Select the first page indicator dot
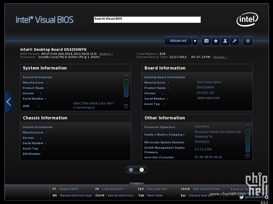Screen dimensions: 273x204 131,170
